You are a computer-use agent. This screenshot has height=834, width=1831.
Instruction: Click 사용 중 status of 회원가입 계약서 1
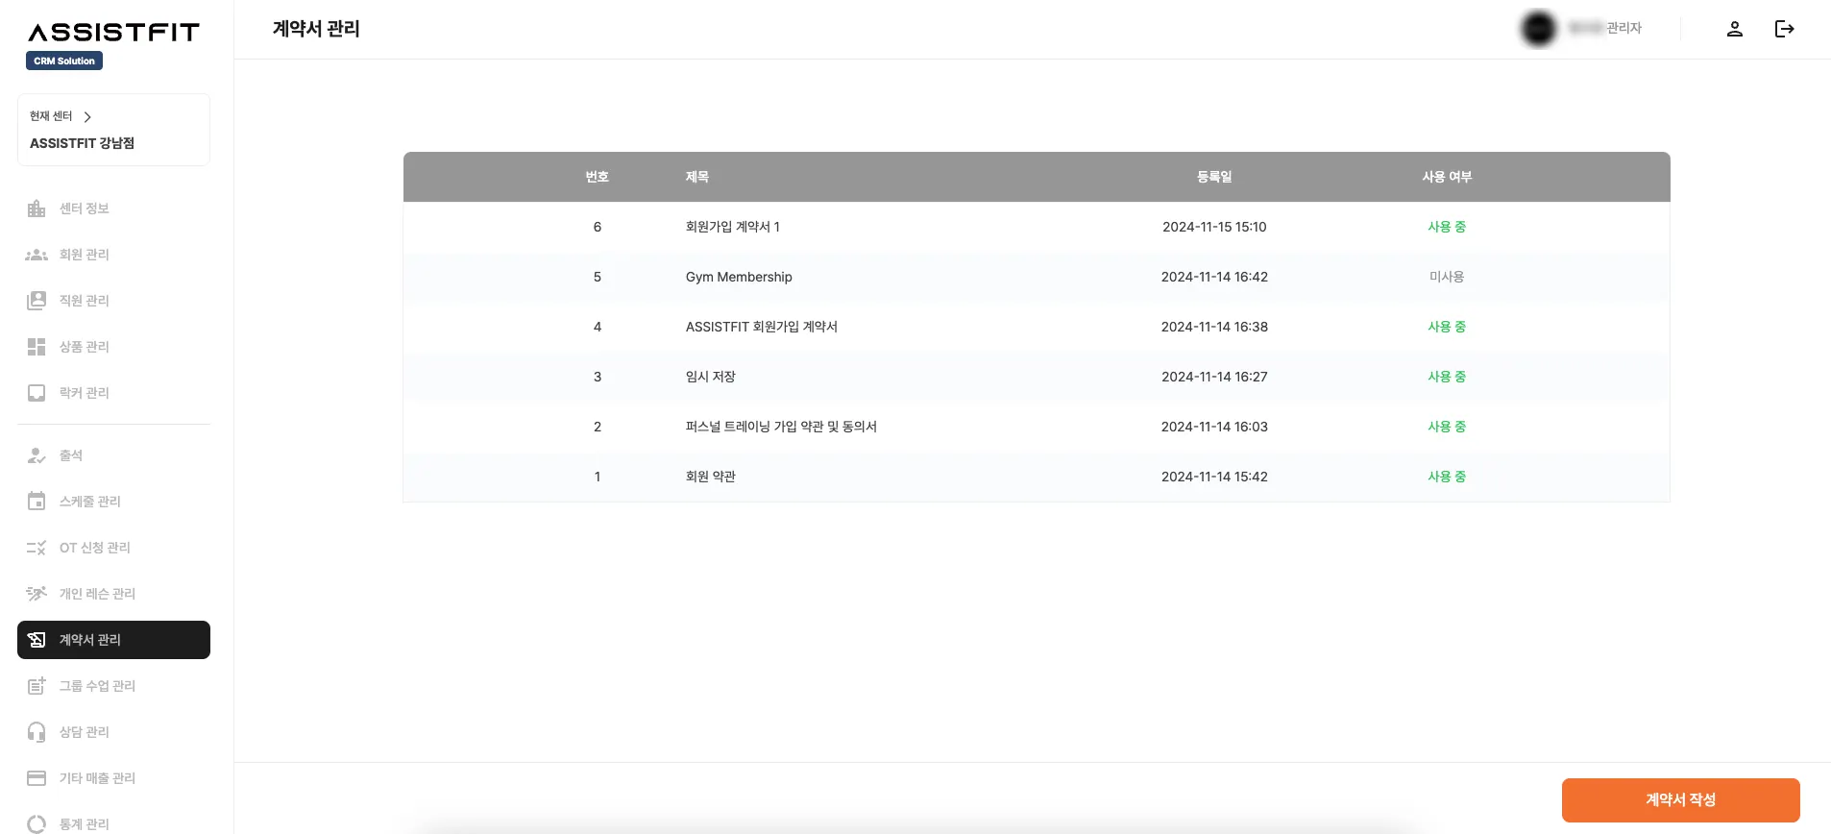click(x=1446, y=227)
